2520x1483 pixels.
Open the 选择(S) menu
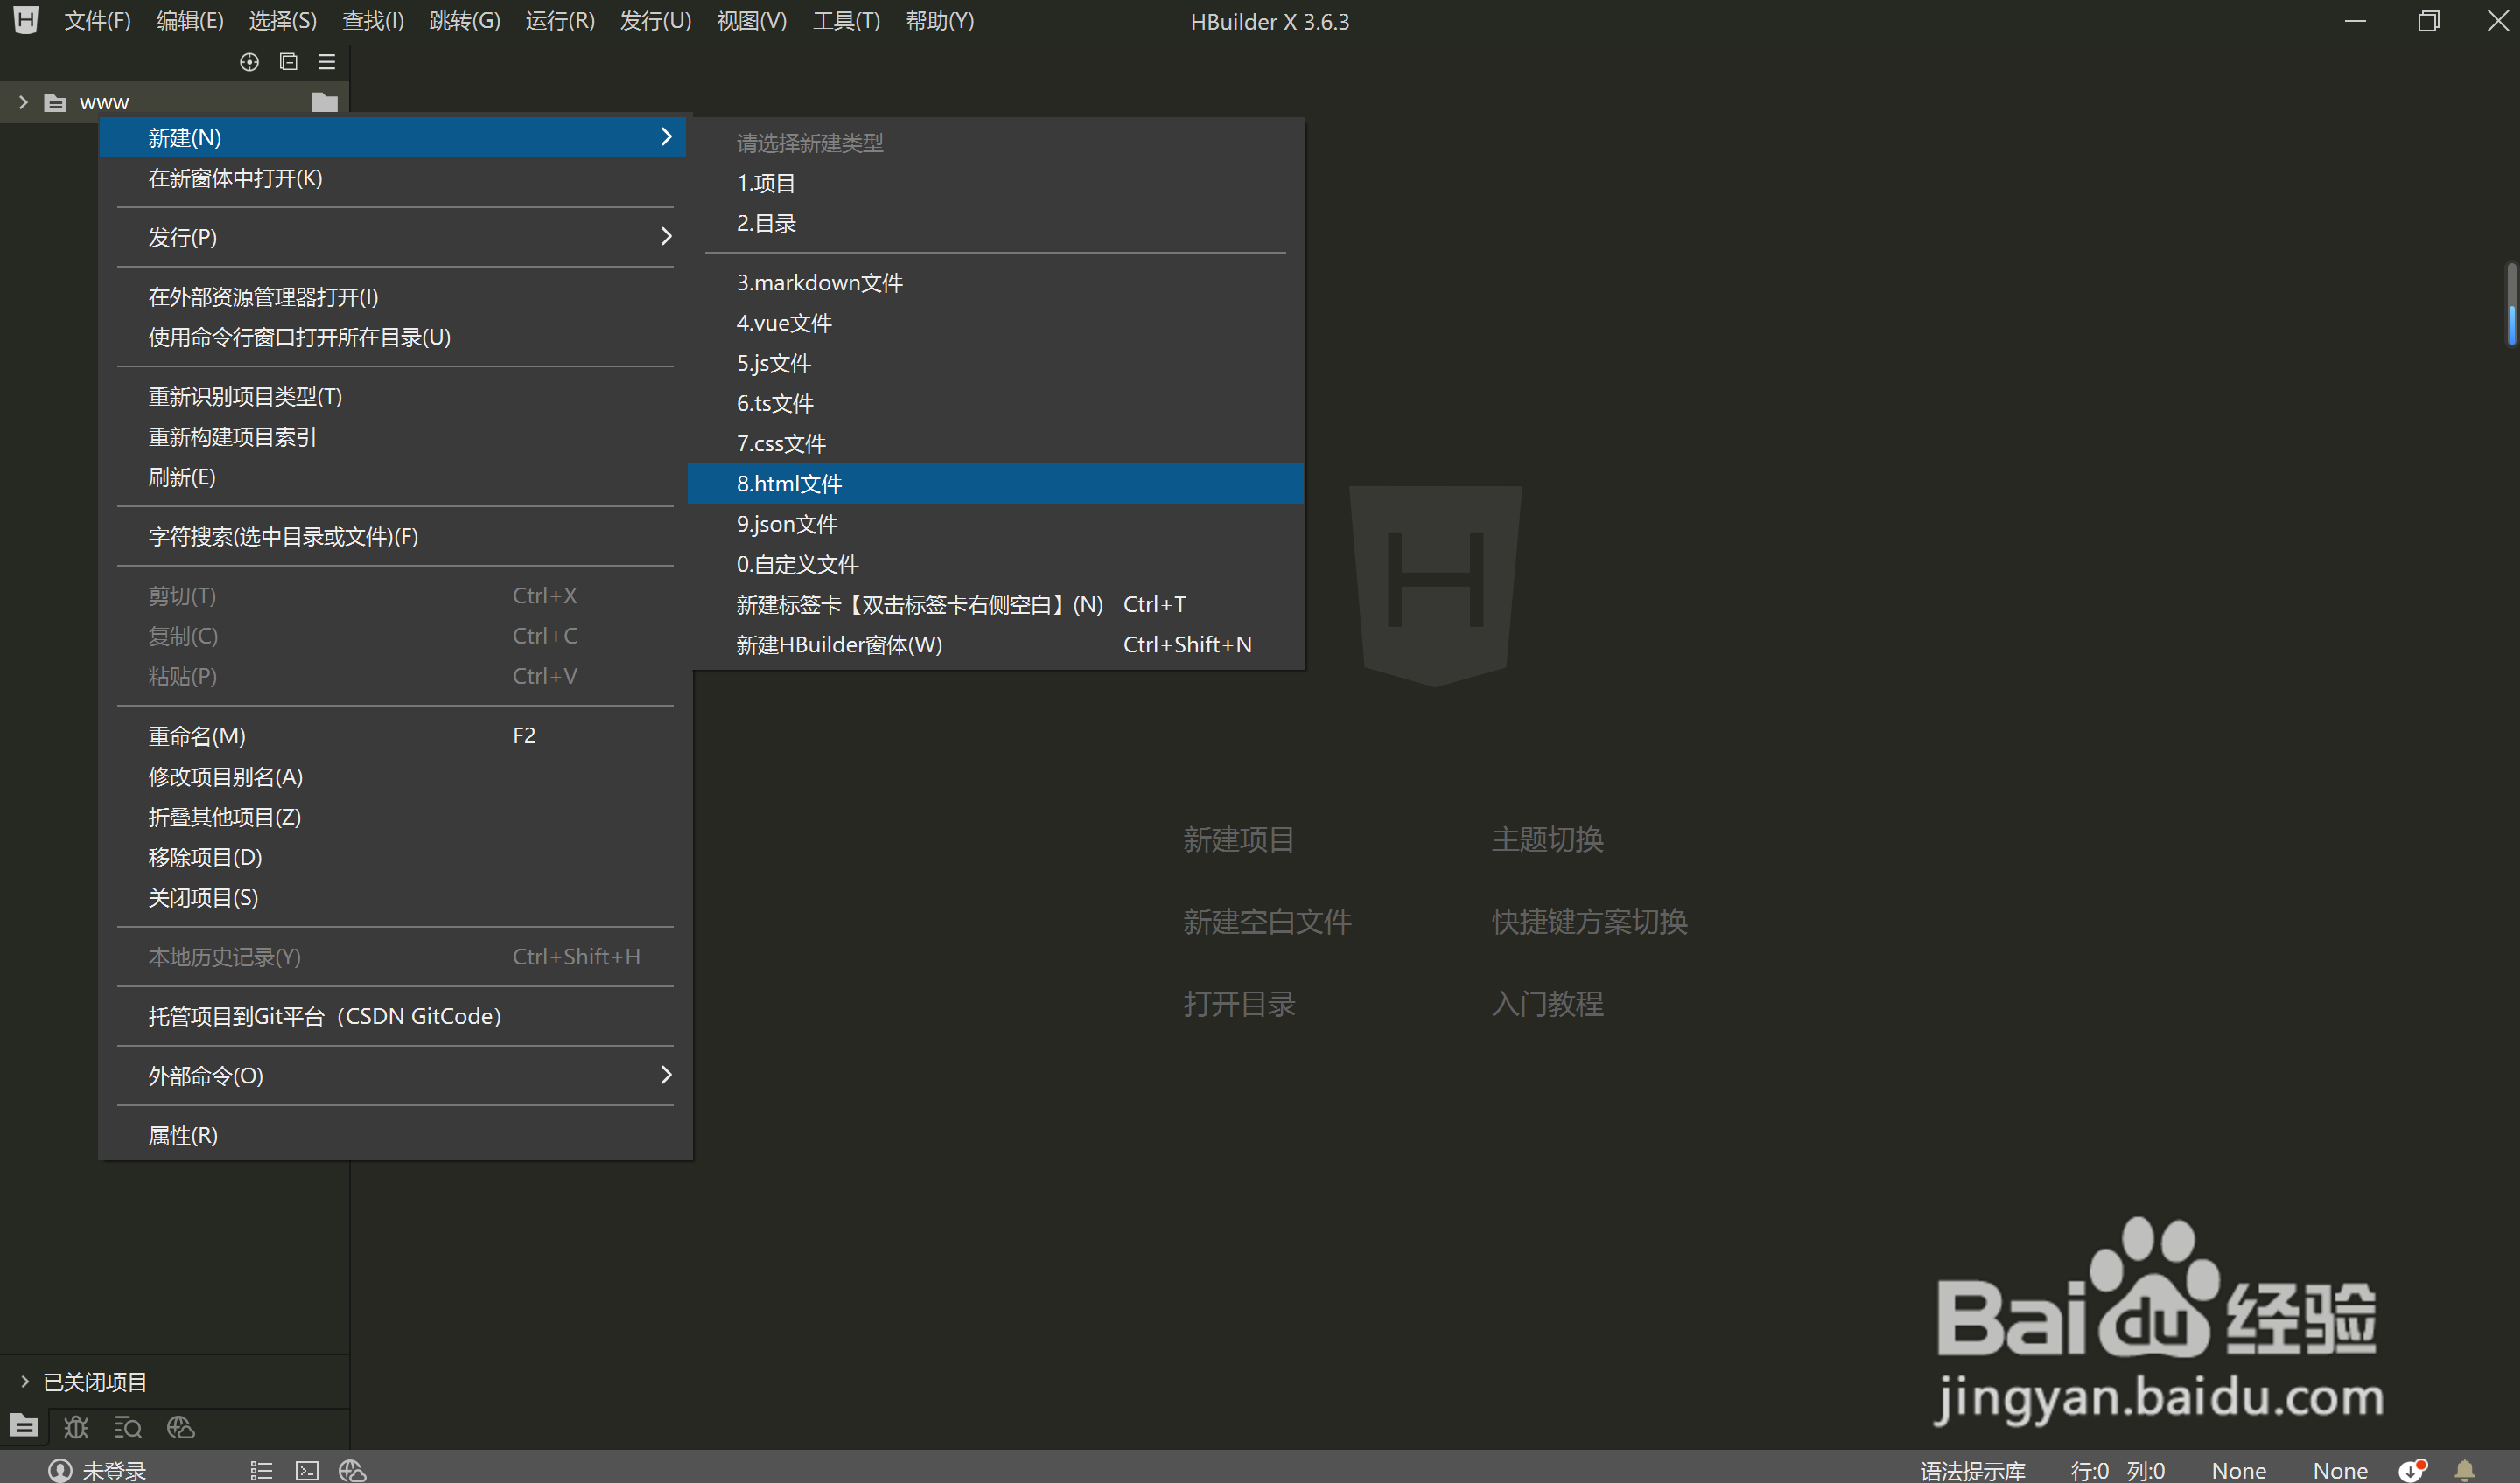[x=283, y=21]
